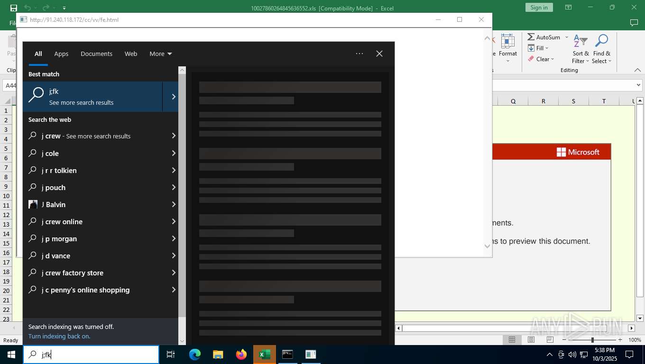Launch Microsoft Edge from the taskbar
The height and width of the screenshot is (364, 645).
coord(194,355)
